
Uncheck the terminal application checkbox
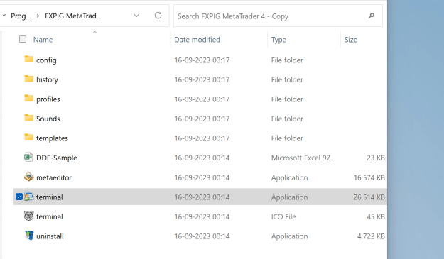[19, 197]
